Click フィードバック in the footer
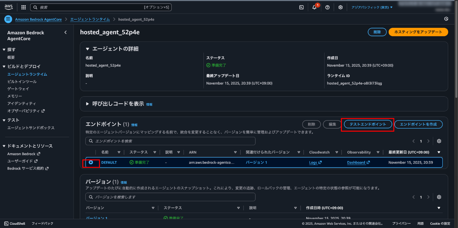 [43, 223]
